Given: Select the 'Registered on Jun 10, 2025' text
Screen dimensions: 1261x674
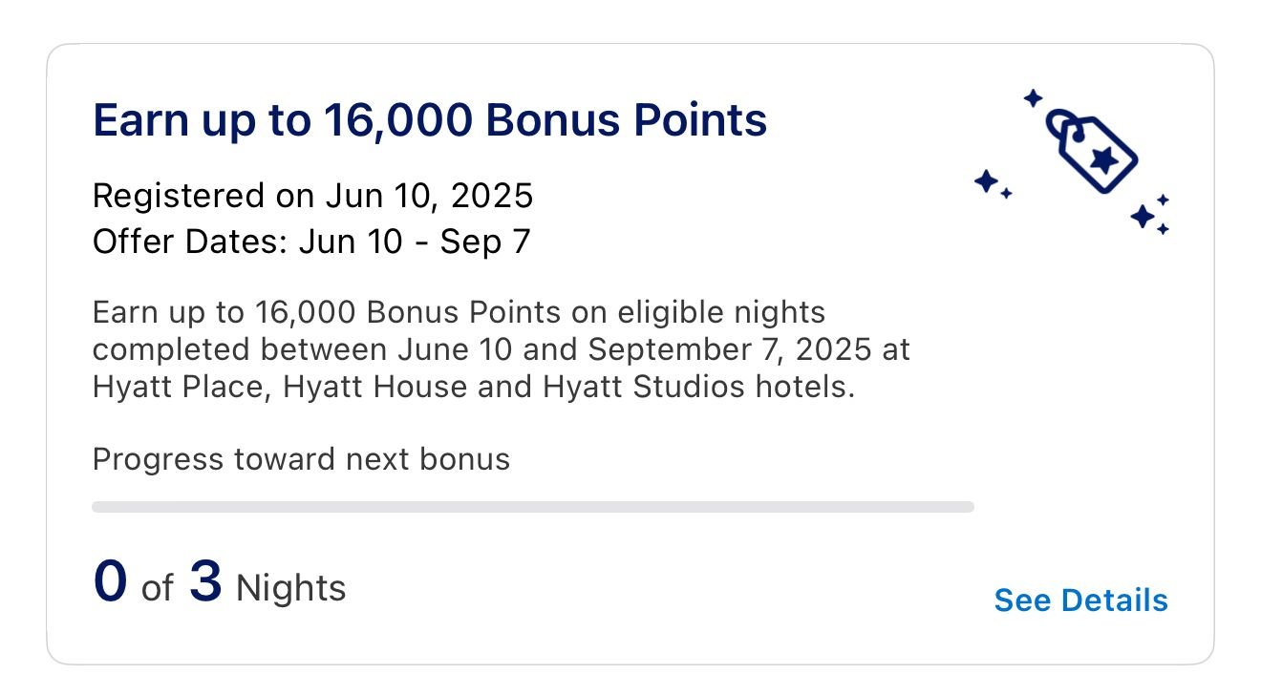Looking at the screenshot, I should [312, 196].
